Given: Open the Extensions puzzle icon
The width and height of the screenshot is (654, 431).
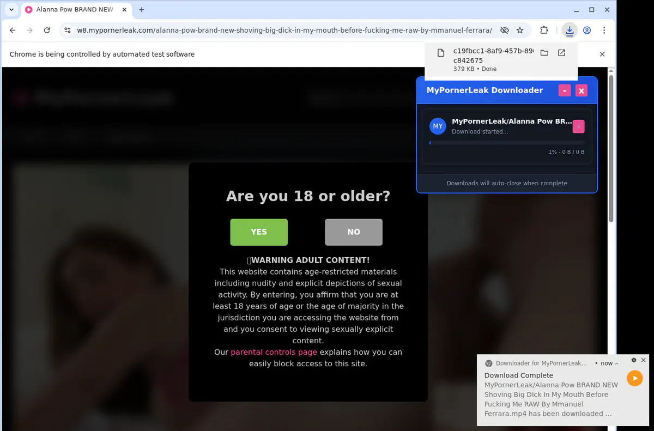Looking at the screenshot, I should tap(544, 31).
